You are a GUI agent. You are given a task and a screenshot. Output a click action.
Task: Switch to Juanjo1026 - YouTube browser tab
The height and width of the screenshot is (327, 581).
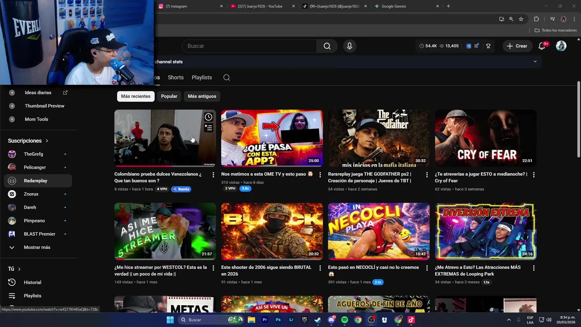[262, 6]
